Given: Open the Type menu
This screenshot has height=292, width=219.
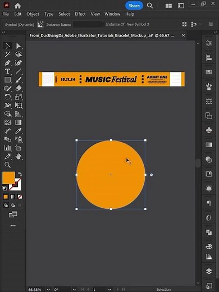Looking at the screenshot, I should click(49, 14).
